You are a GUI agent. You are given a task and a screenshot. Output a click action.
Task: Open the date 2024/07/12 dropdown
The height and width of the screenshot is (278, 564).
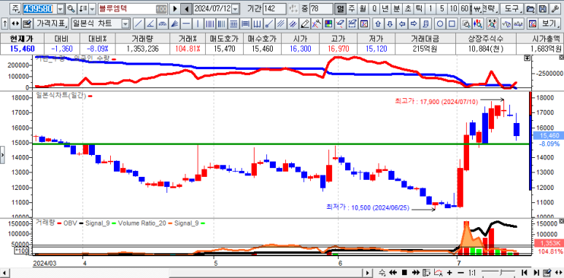tap(236, 9)
